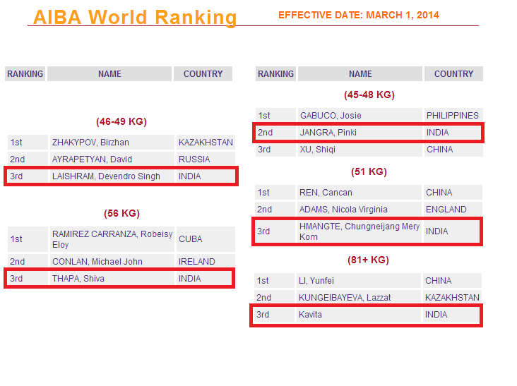This screenshot has width=517, height=386.
Task: Click the name RAMIREZ CARRANZA, Robeisy Eloy
Action: 112,239
